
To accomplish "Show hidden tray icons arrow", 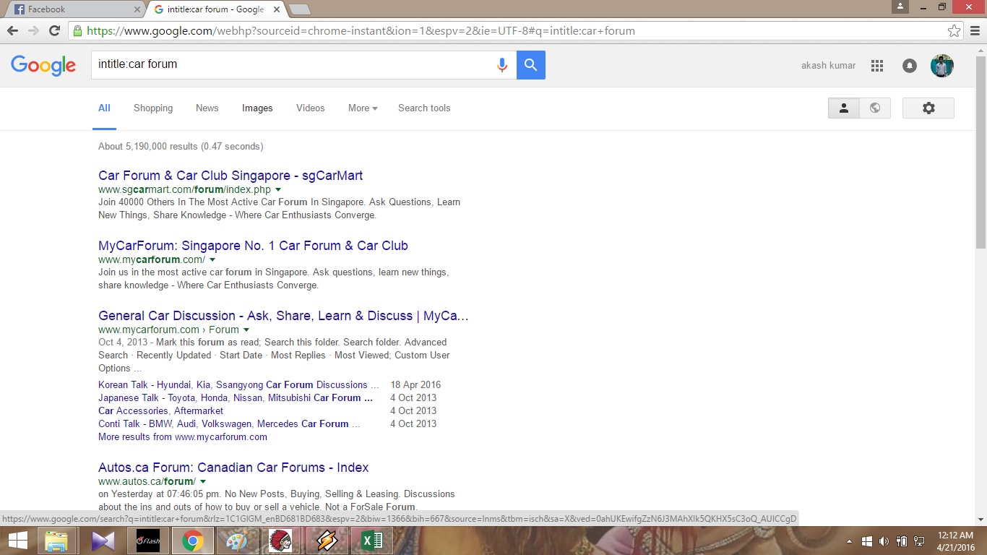I will [850, 541].
